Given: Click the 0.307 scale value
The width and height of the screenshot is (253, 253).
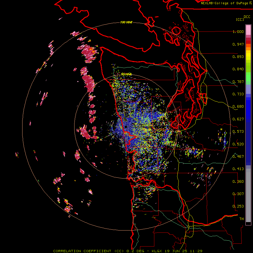Looking at the screenshot, I should 238,194.
